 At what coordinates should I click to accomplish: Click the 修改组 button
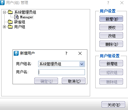click(111, 72)
